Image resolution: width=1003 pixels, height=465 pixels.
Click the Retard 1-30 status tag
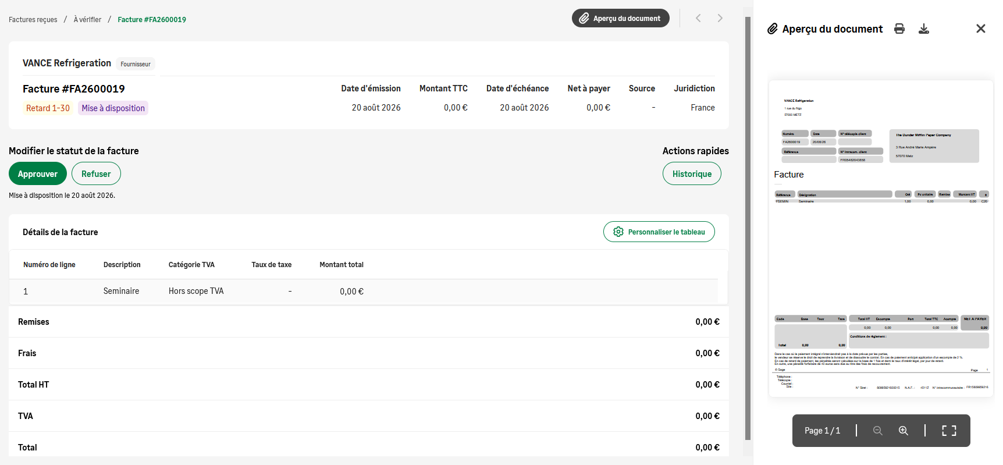point(48,108)
